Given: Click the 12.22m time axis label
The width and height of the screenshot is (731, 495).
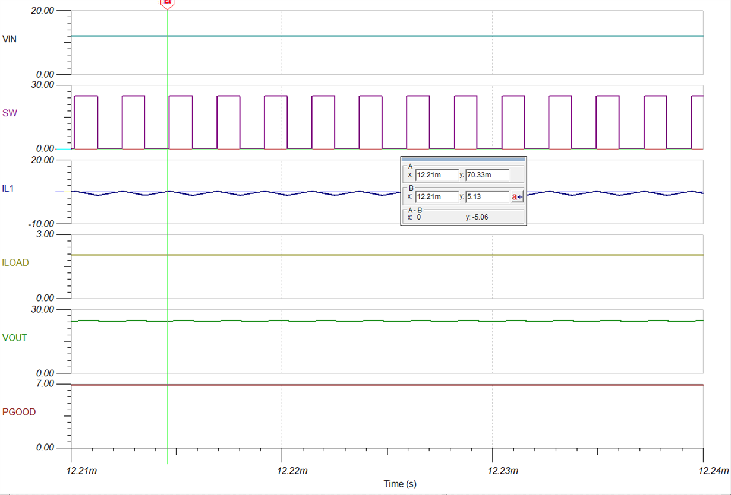Looking at the screenshot, I should 292,471.
